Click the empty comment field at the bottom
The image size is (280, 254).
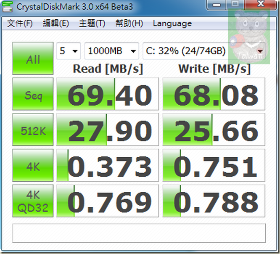139,233
